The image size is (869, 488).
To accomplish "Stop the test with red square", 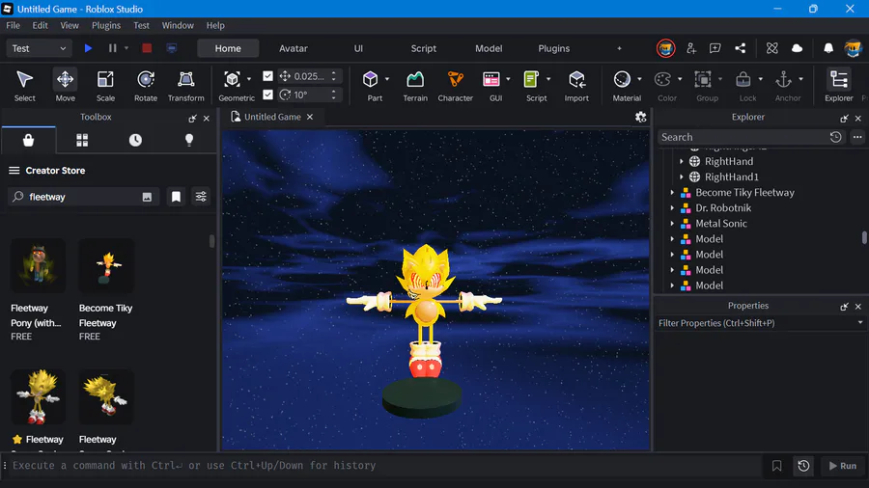I will pos(147,48).
